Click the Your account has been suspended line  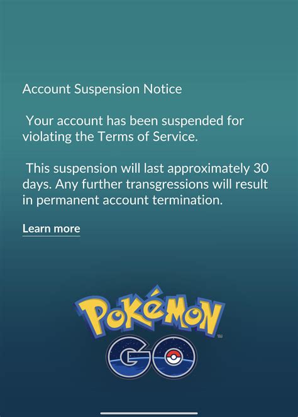(x=135, y=121)
